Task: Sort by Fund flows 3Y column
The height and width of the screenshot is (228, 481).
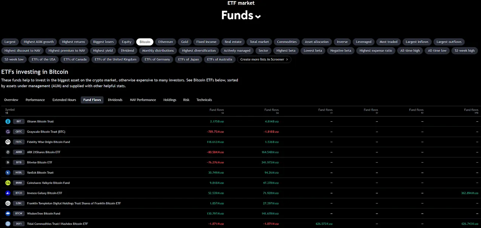Action: (371, 111)
